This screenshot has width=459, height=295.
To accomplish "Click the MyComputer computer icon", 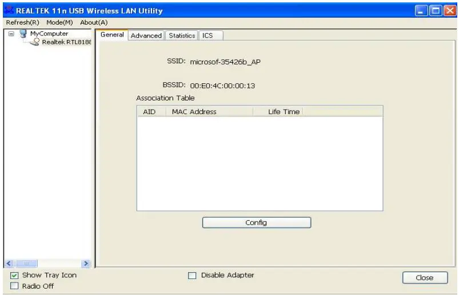I will click(x=23, y=34).
